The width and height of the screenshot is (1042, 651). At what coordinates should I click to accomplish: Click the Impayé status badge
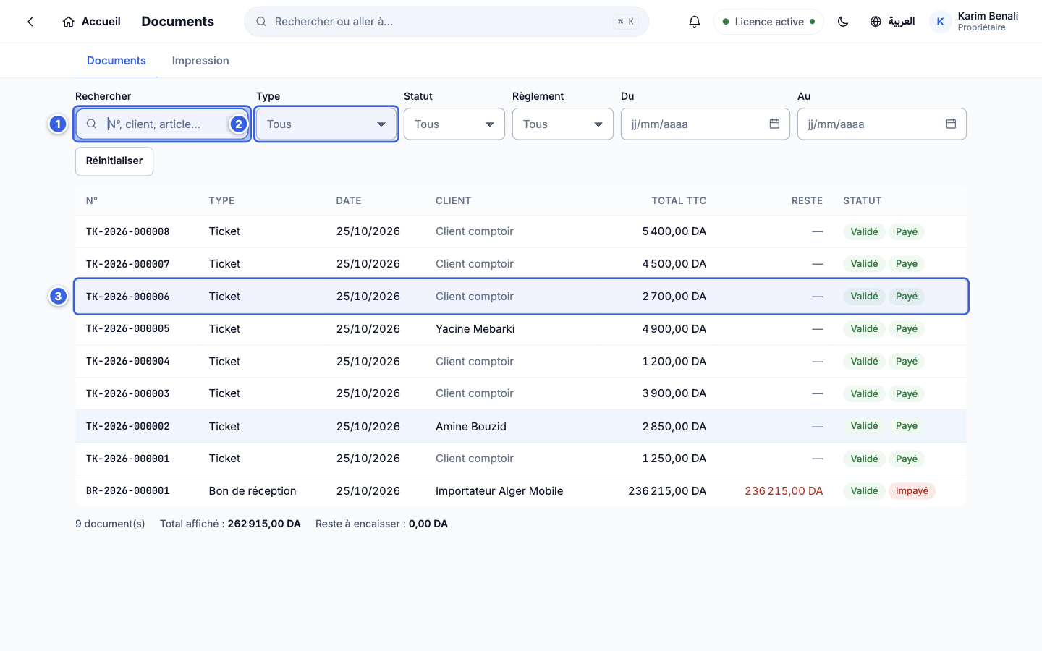[x=912, y=491]
